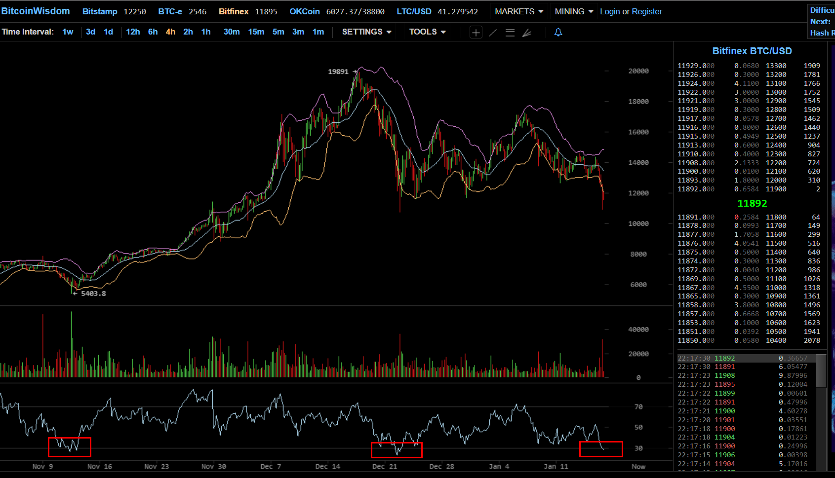Select the trend line drawing tool
The width and height of the screenshot is (835, 478).
point(493,33)
